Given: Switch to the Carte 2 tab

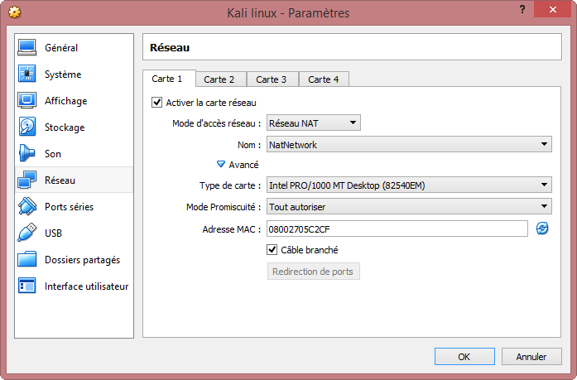Looking at the screenshot, I should [219, 79].
